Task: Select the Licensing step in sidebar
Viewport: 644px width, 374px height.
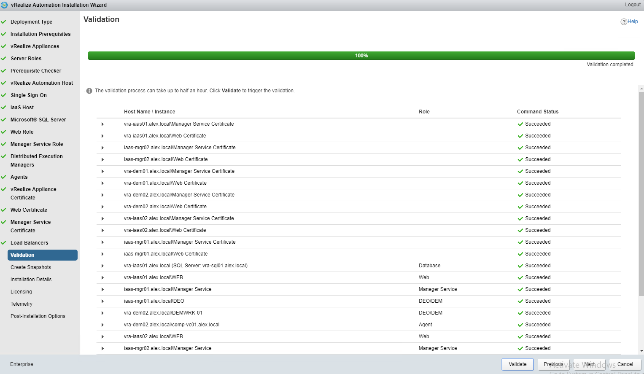Action: click(21, 292)
